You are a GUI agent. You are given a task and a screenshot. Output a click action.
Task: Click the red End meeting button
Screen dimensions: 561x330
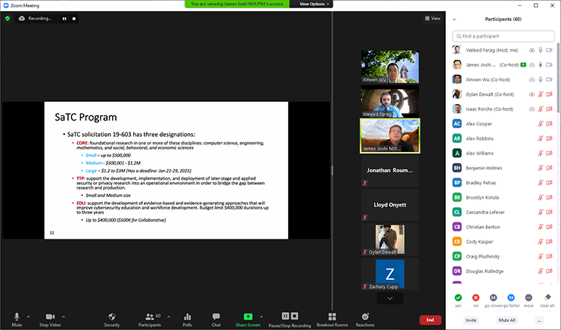430,320
